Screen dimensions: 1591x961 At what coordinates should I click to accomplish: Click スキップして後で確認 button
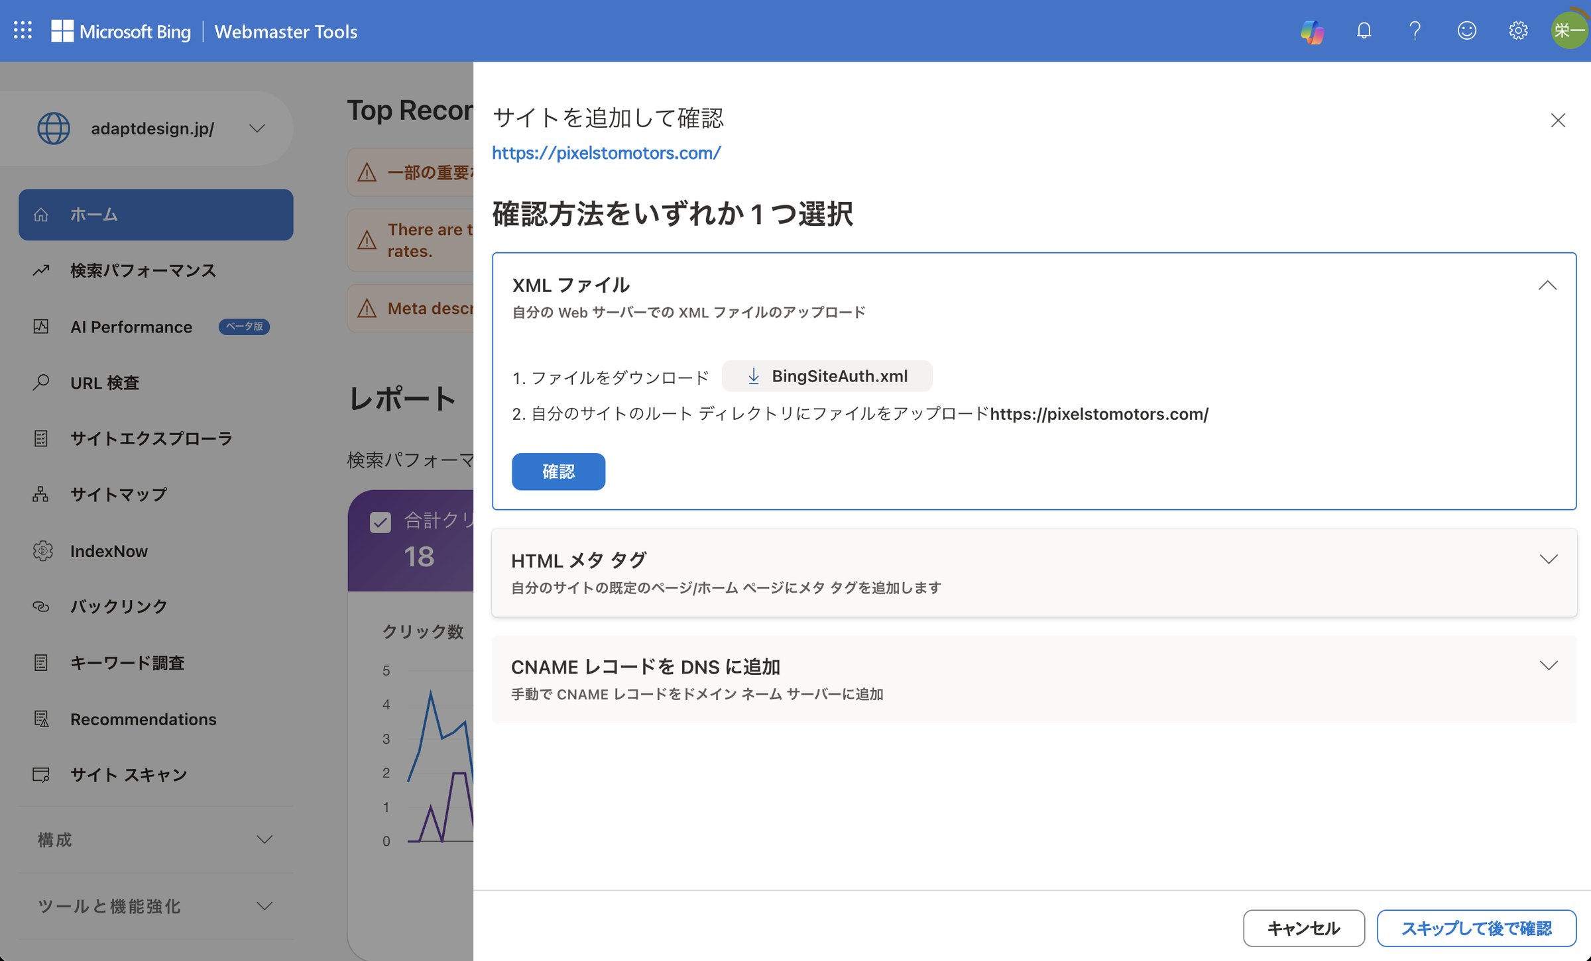1476,928
